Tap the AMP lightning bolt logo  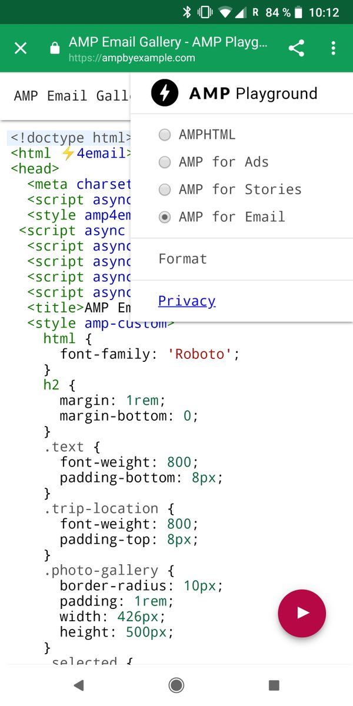point(165,93)
